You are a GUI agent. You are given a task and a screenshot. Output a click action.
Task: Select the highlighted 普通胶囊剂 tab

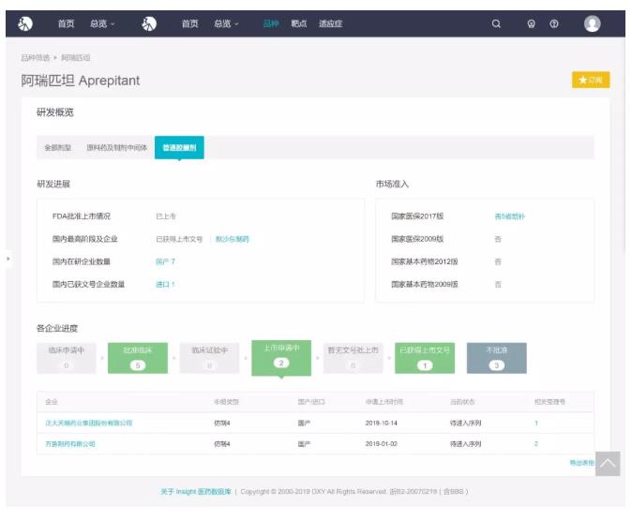[x=179, y=147]
